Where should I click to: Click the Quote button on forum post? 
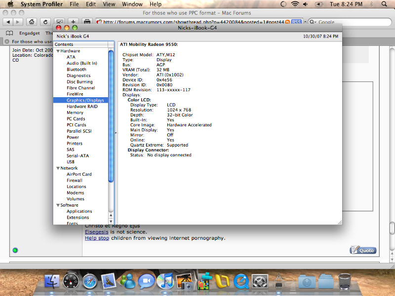[x=363, y=250]
